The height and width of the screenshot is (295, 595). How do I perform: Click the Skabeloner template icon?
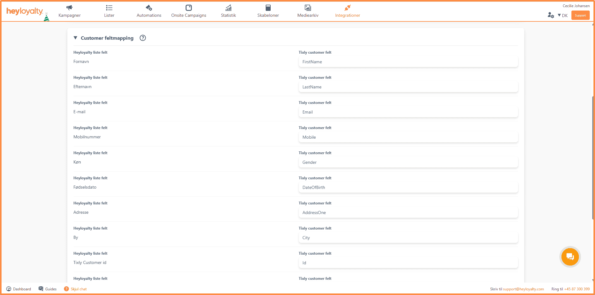point(268,8)
